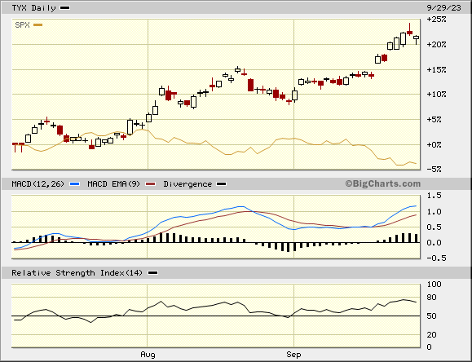Click the Divergence label text

tap(187, 183)
